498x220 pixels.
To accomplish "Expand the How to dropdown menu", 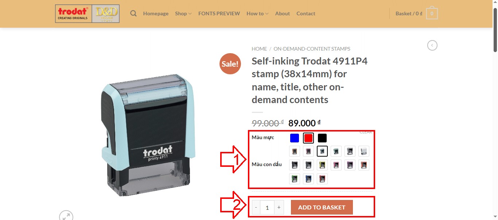I will point(257,13).
